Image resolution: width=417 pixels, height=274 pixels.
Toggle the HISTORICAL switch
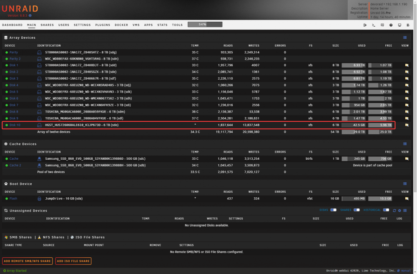386,210
